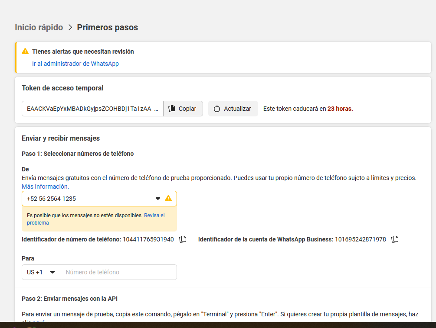Click the clipboard icon inside the Copiar button
Image resolution: width=436 pixels, height=328 pixels.
coord(172,108)
